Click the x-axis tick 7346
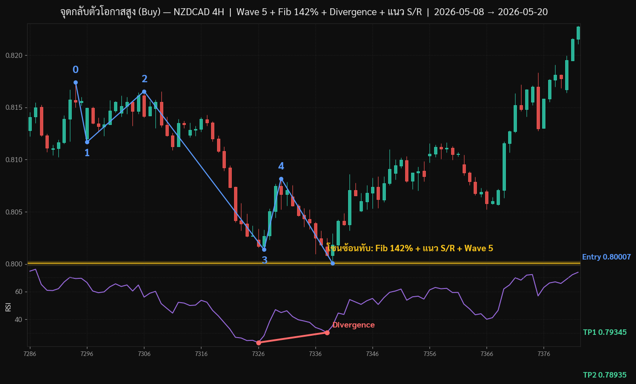Screen dimensions: 636x384 coord(372,354)
